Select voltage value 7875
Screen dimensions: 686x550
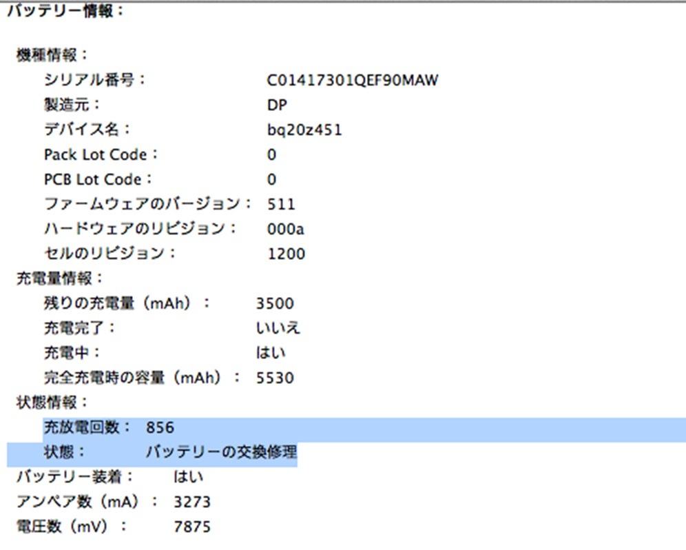click(x=192, y=527)
